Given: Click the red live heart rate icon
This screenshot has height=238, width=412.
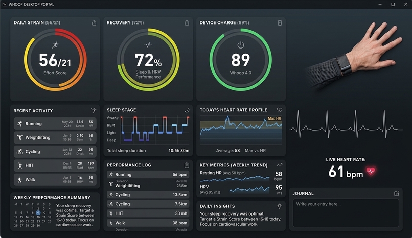Looking at the screenshot, I should pos(371,171).
